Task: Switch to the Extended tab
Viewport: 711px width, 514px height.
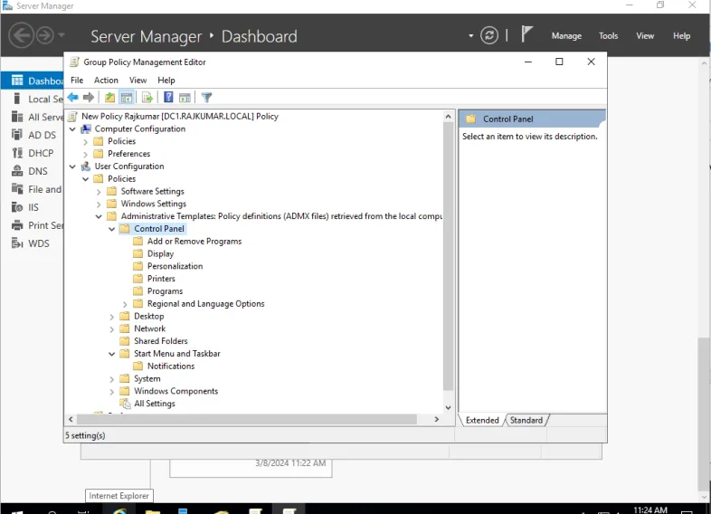Action: coord(482,420)
